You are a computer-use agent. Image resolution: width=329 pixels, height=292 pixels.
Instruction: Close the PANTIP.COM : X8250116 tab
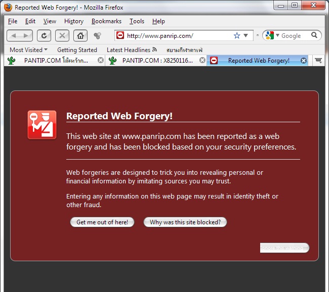tap(202, 60)
